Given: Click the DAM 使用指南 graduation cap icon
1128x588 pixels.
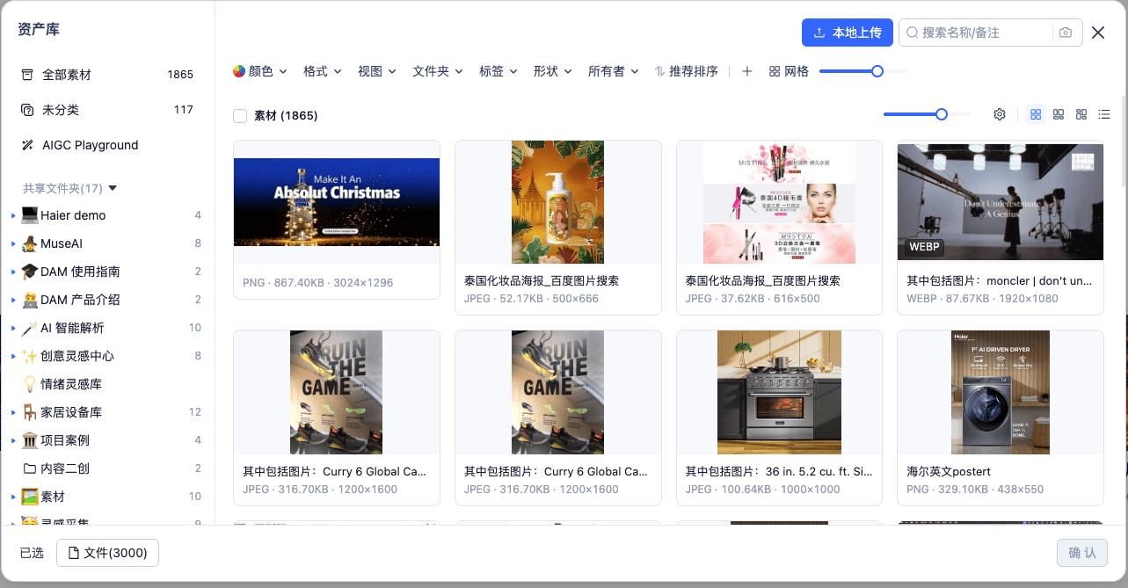Looking at the screenshot, I should point(30,272).
